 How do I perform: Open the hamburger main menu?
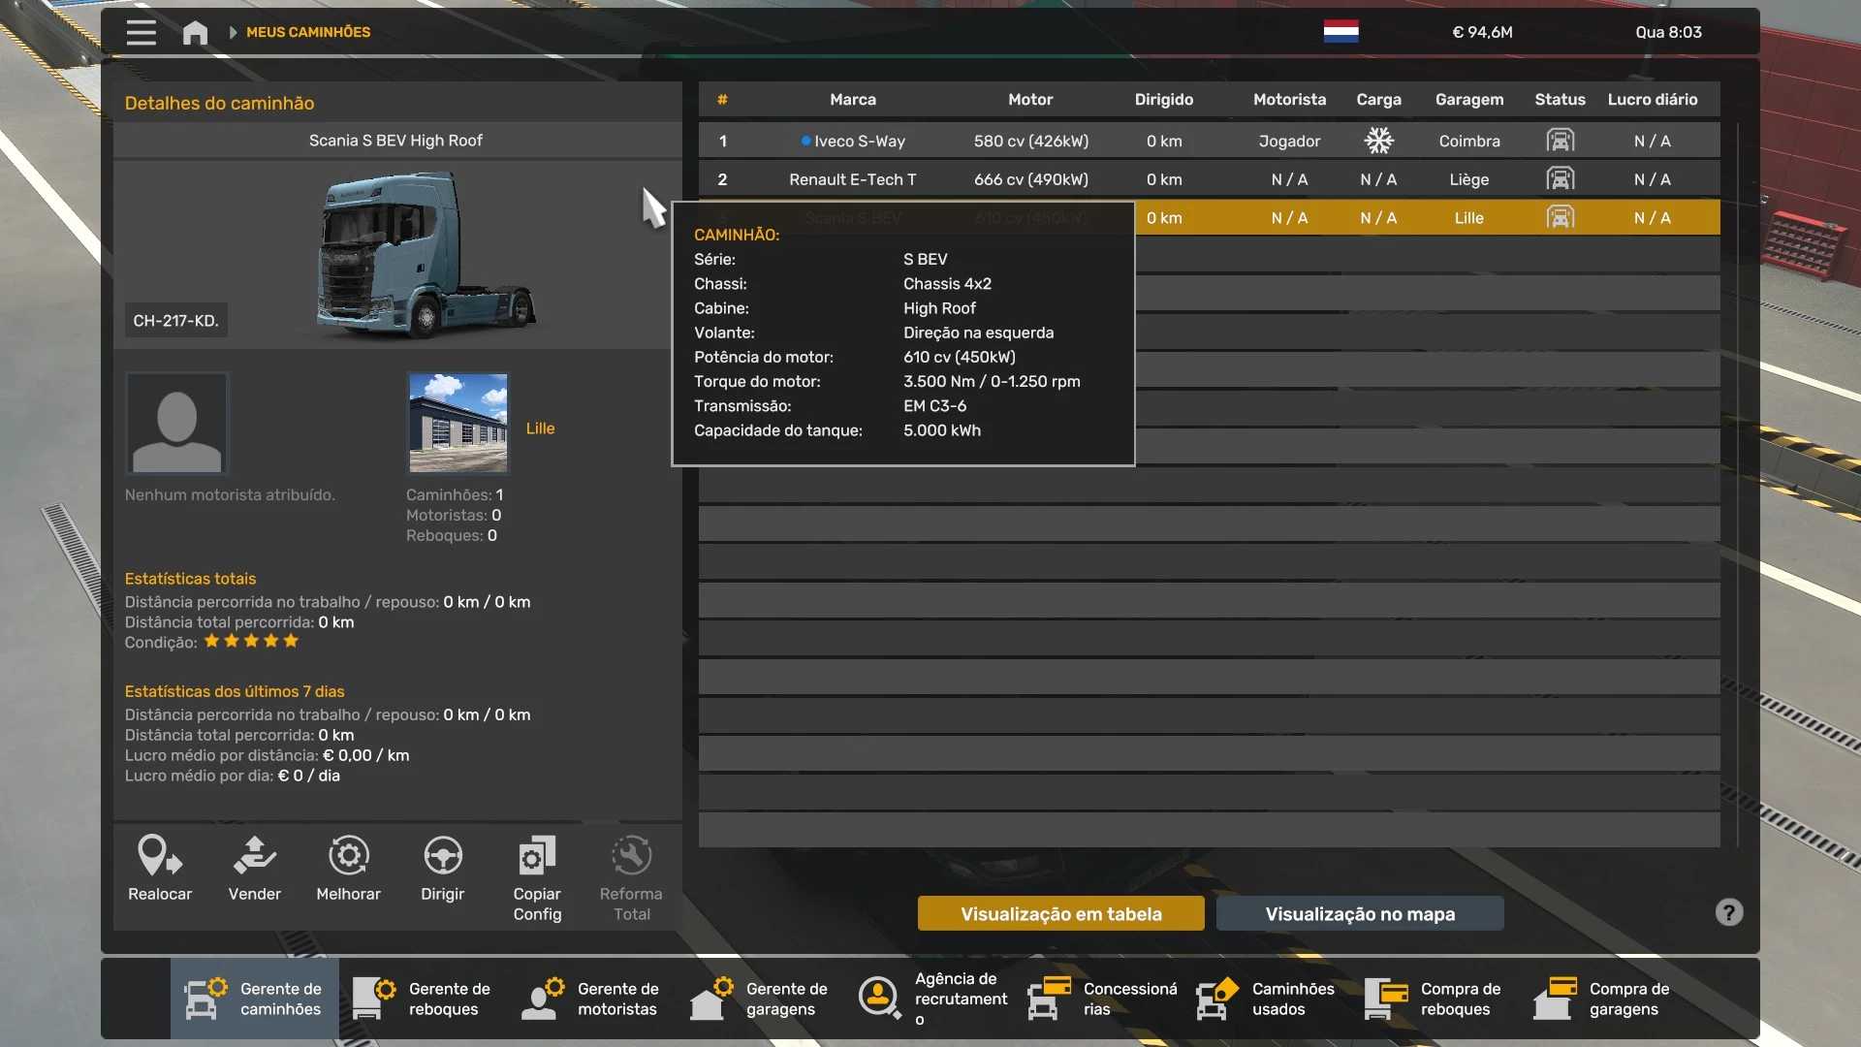141,32
